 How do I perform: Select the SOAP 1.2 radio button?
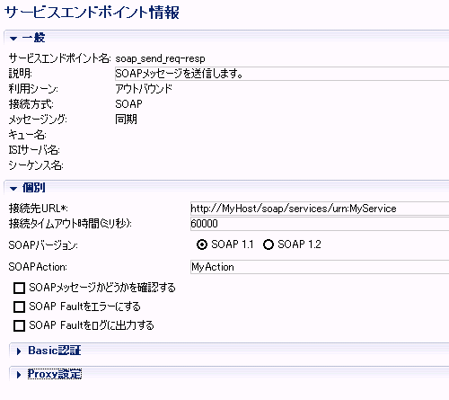[269, 244]
